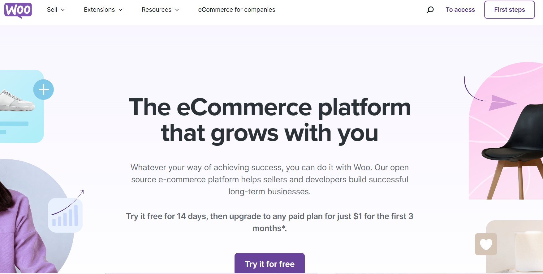543x274 pixels.
Task: Click the white heart icon badge
Action: pos(486,244)
